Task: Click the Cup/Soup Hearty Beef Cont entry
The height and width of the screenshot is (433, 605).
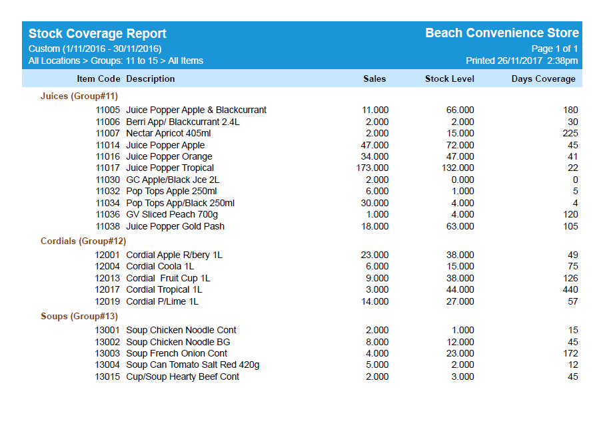Action: tap(183, 376)
